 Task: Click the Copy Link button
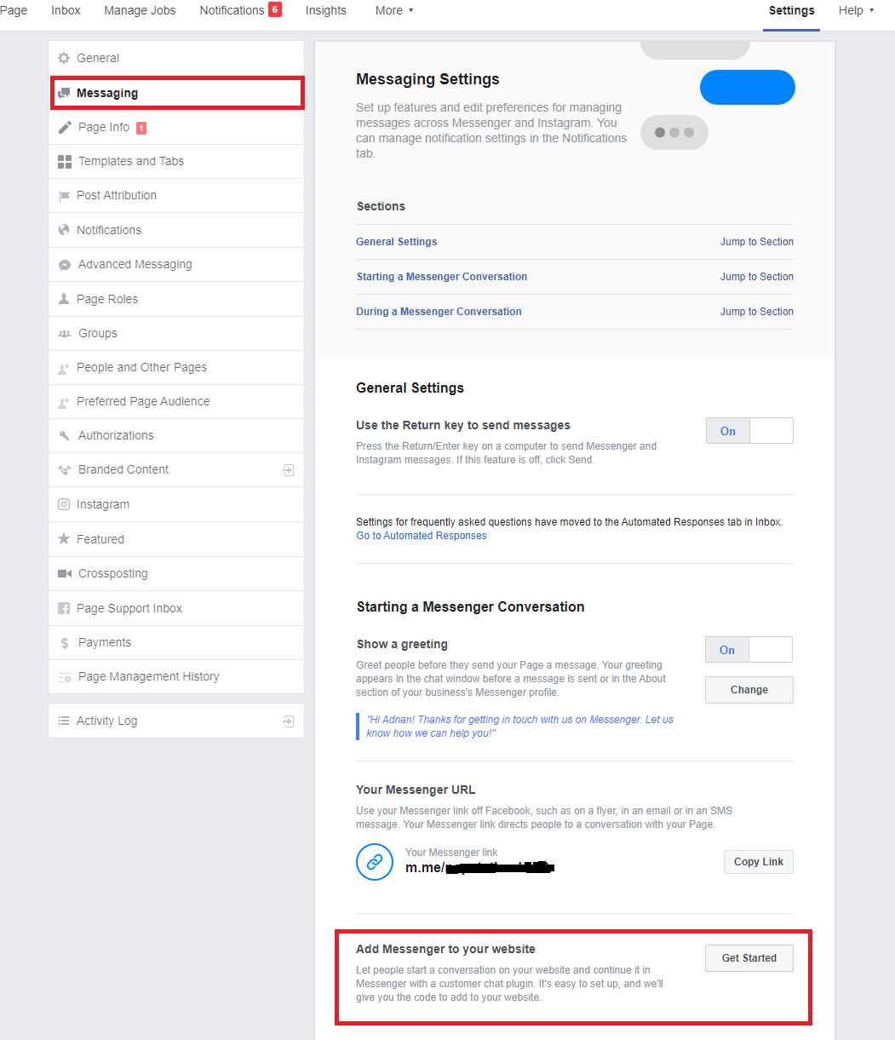(759, 862)
